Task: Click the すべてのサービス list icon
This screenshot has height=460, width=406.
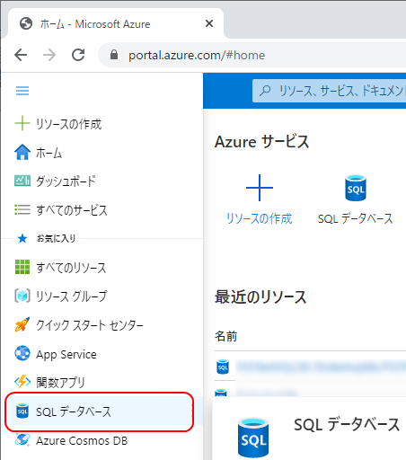Action: [22, 209]
